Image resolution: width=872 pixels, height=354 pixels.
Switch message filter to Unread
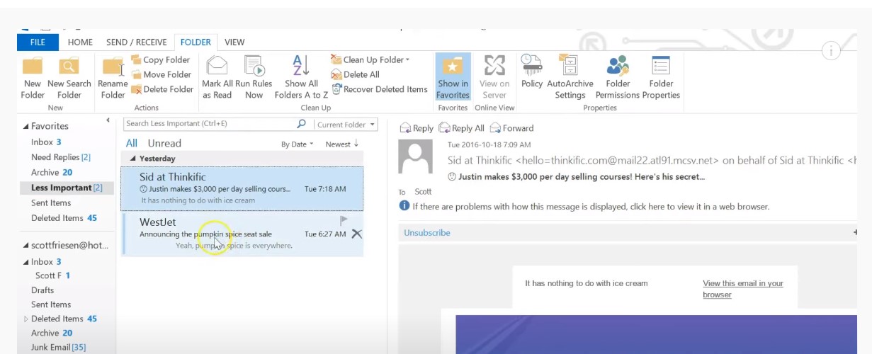click(164, 143)
